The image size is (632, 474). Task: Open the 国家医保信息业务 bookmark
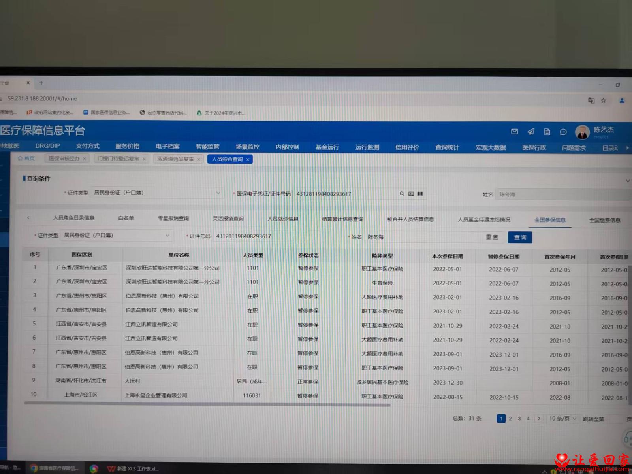[107, 112]
